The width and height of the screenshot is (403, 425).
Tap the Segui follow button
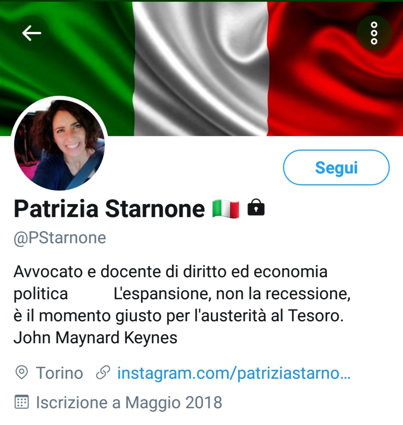click(336, 168)
